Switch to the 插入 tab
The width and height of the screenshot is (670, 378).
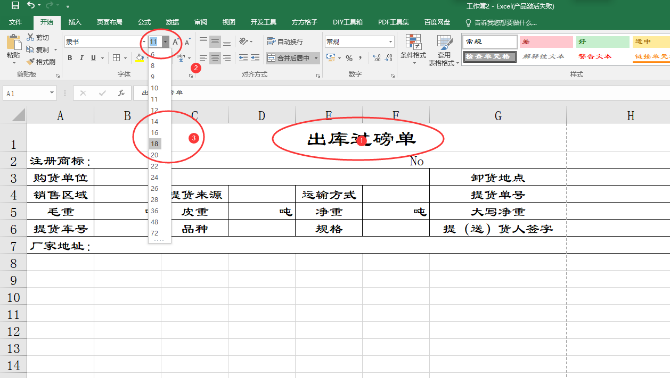coord(75,22)
